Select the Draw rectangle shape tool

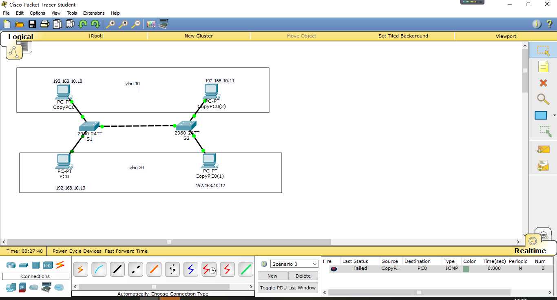(x=541, y=115)
